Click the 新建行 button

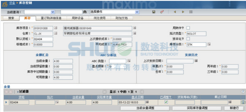234,108
